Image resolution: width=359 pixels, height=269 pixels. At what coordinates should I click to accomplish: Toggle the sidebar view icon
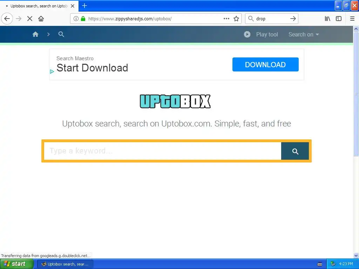(339, 19)
